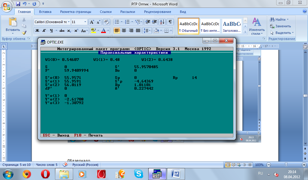
Task: Click the Изменить стили button
Action: coord(257,26)
